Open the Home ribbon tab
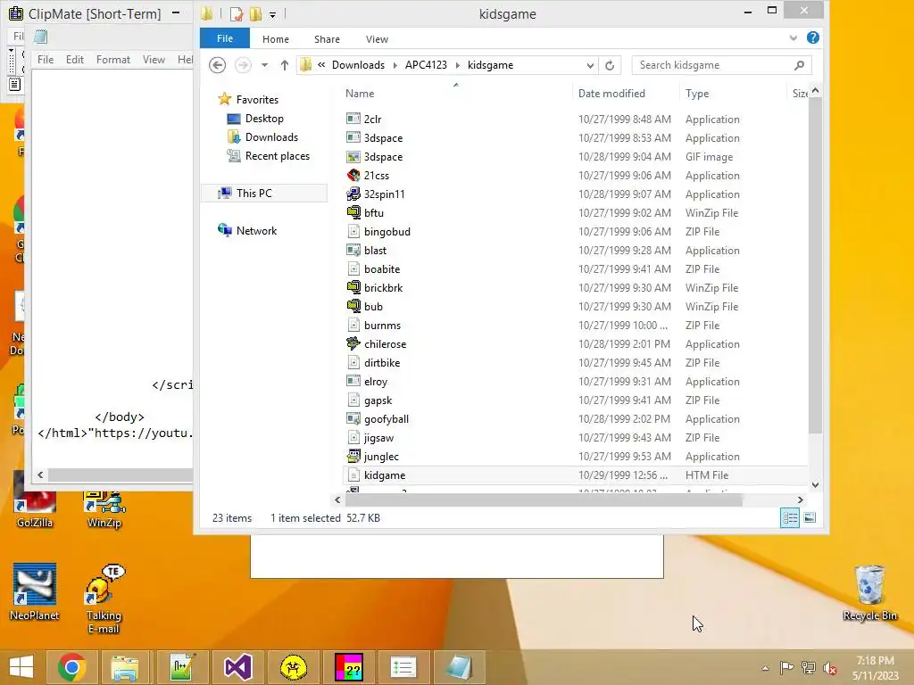The height and width of the screenshot is (685, 914). (x=276, y=39)
